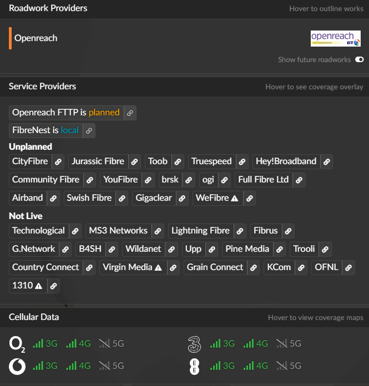This screenshot has width=369, height=386.
Task: Open the link icon next to OFNL
Action: 348,268
